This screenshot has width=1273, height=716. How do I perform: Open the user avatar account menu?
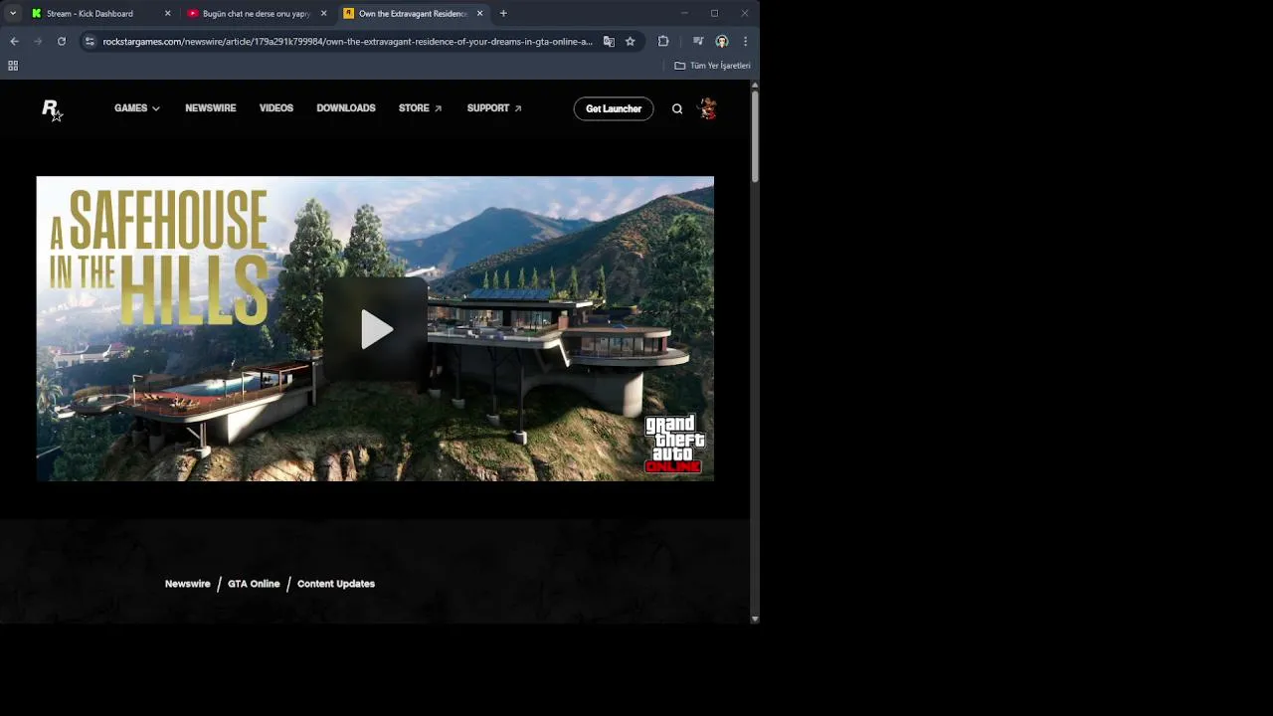coord(708,108)
